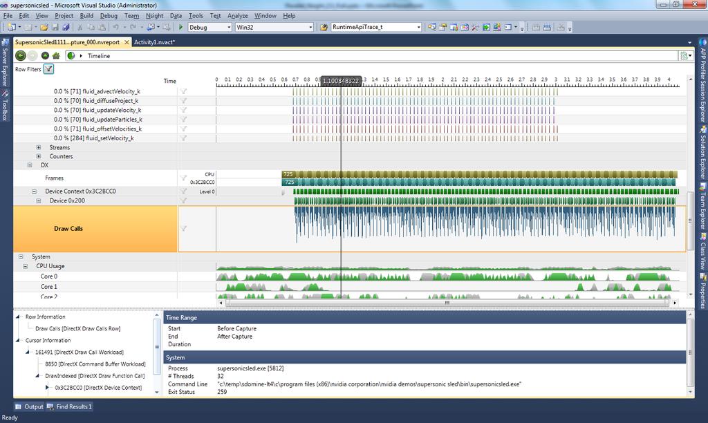Click the Cut scissors icon
The image size is (708, 423).
point(80,27)
